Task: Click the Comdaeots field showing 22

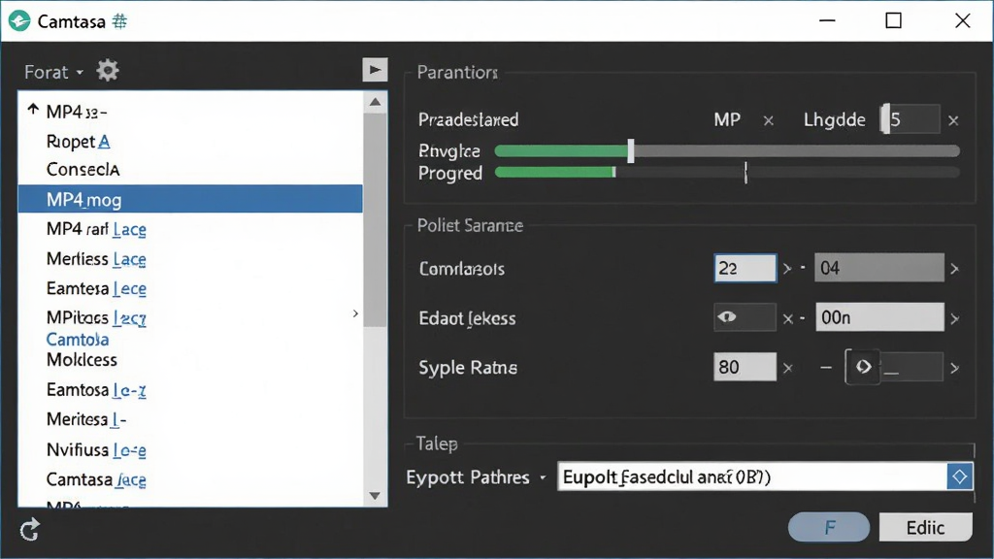Action: point(745,268)
